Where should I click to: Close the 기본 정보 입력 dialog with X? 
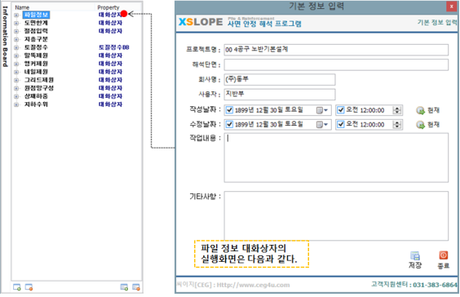click(x=452, y=7)
